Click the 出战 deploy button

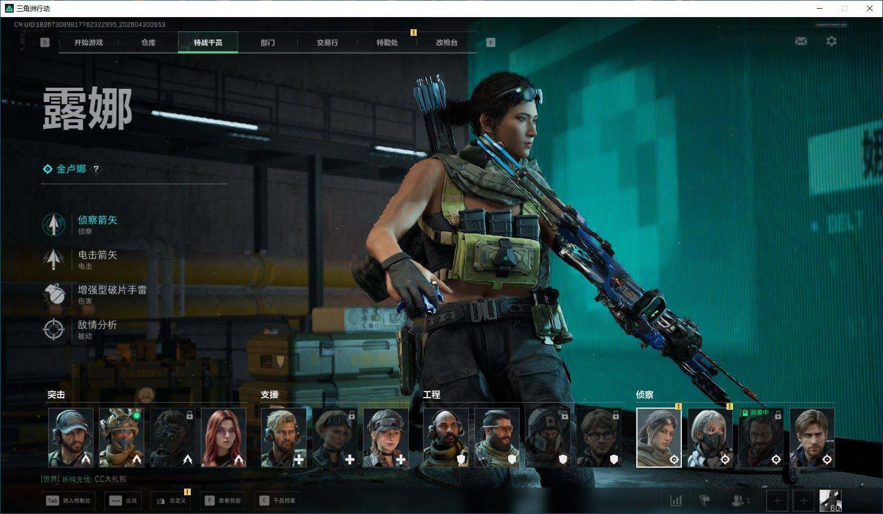(123, 501)
